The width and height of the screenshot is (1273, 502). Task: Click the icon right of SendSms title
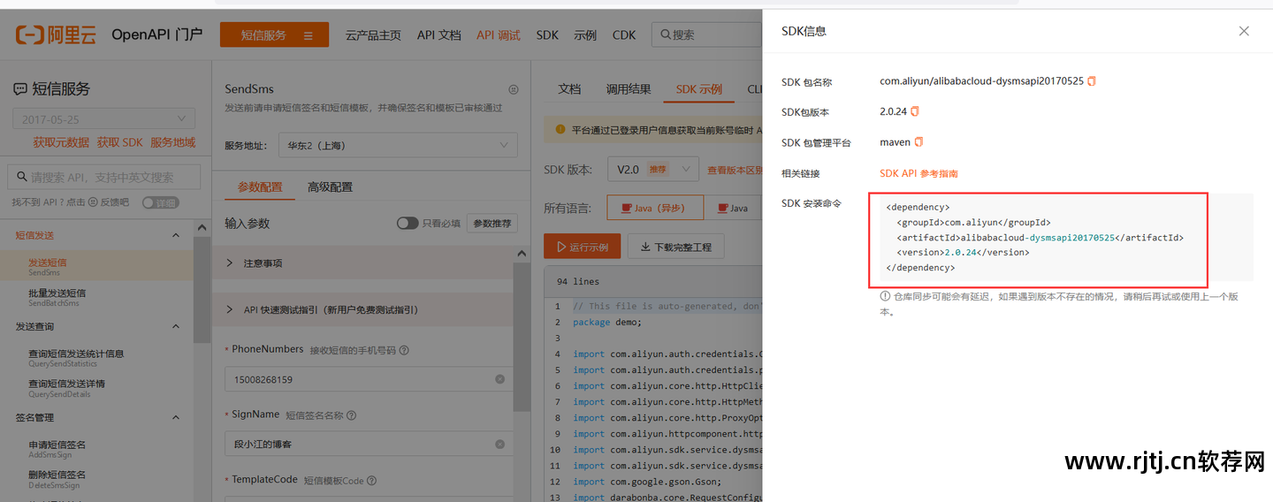(x=514, y=89)
